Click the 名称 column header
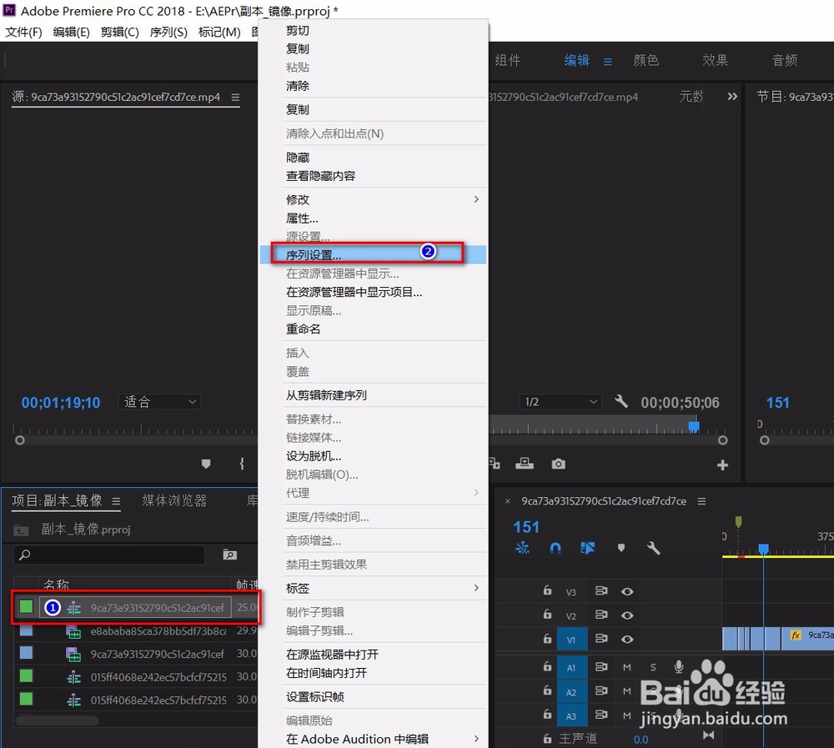The image size is (834, 748). click(56, 585)
